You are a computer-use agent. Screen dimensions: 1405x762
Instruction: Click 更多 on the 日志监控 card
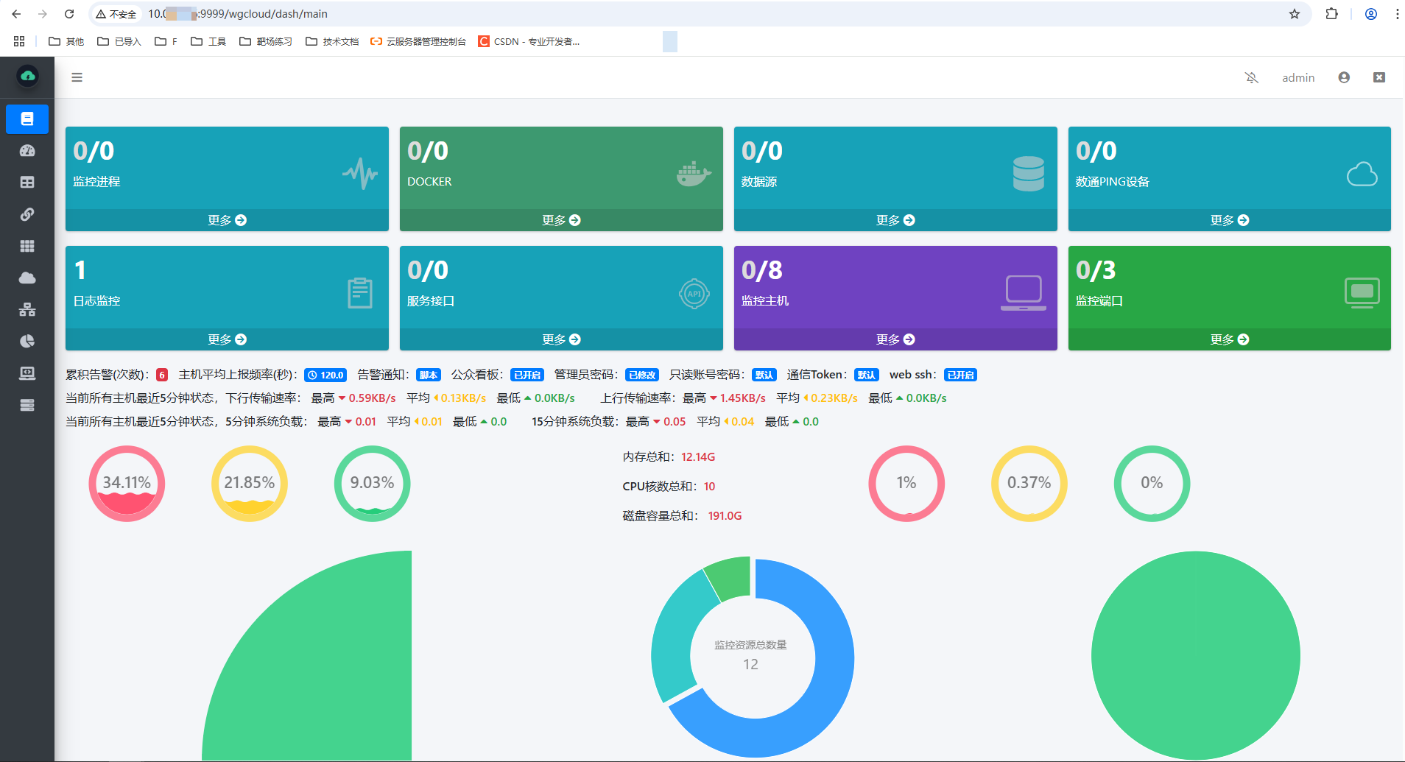(x=228, y=339)
